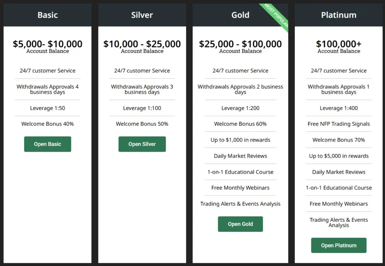Select the Basic plan header
385x266 pixels.
pos(47,15)
